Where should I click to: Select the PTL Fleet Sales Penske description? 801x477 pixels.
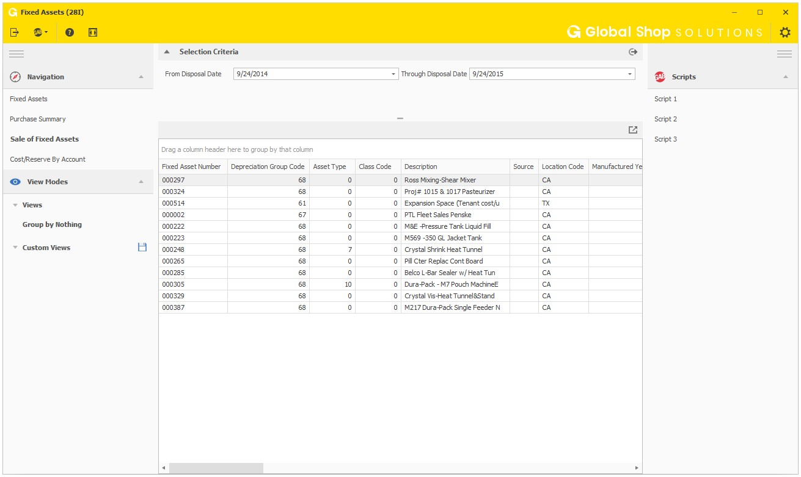tap(455, 215)
